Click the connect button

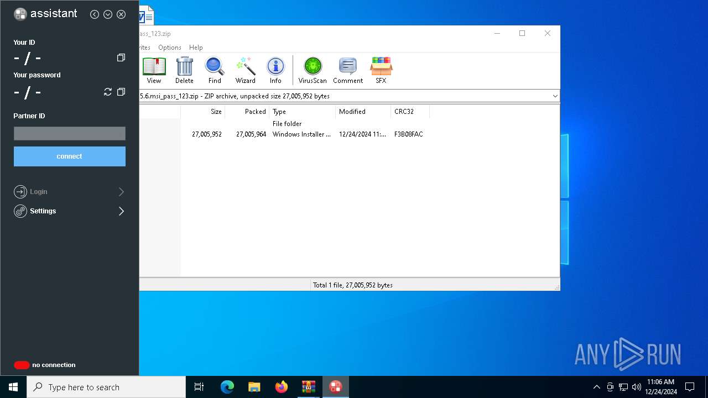tap(70, 156)
